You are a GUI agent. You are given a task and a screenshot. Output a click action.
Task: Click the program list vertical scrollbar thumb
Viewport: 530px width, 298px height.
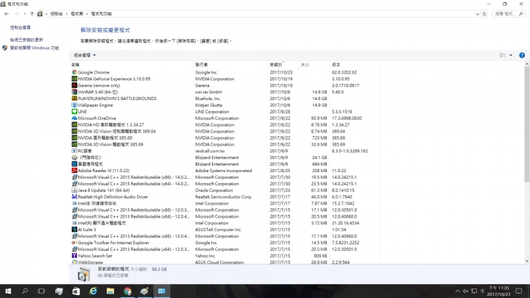coord(526,124)
